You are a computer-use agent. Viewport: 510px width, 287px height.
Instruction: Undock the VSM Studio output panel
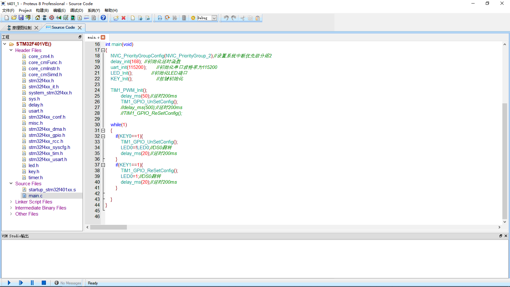point(501,236)
